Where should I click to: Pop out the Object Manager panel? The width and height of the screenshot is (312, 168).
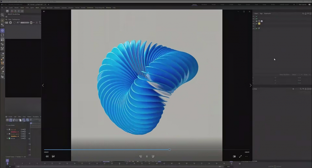(310, 13)
